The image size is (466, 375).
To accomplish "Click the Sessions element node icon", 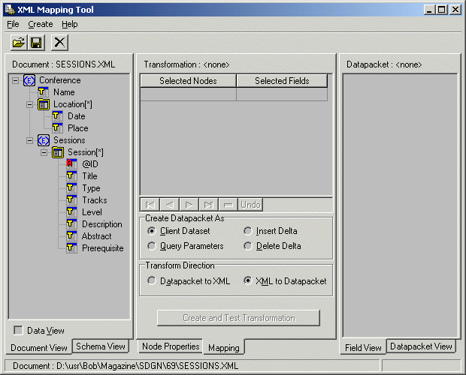I will [44, 140].
